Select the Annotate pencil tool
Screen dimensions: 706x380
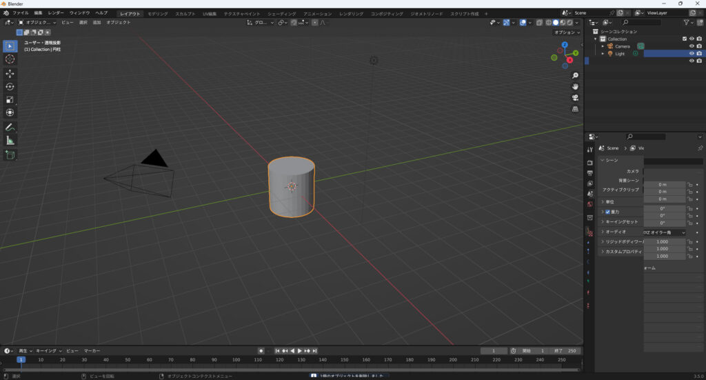pyautogui.click(x=10, y=128)
